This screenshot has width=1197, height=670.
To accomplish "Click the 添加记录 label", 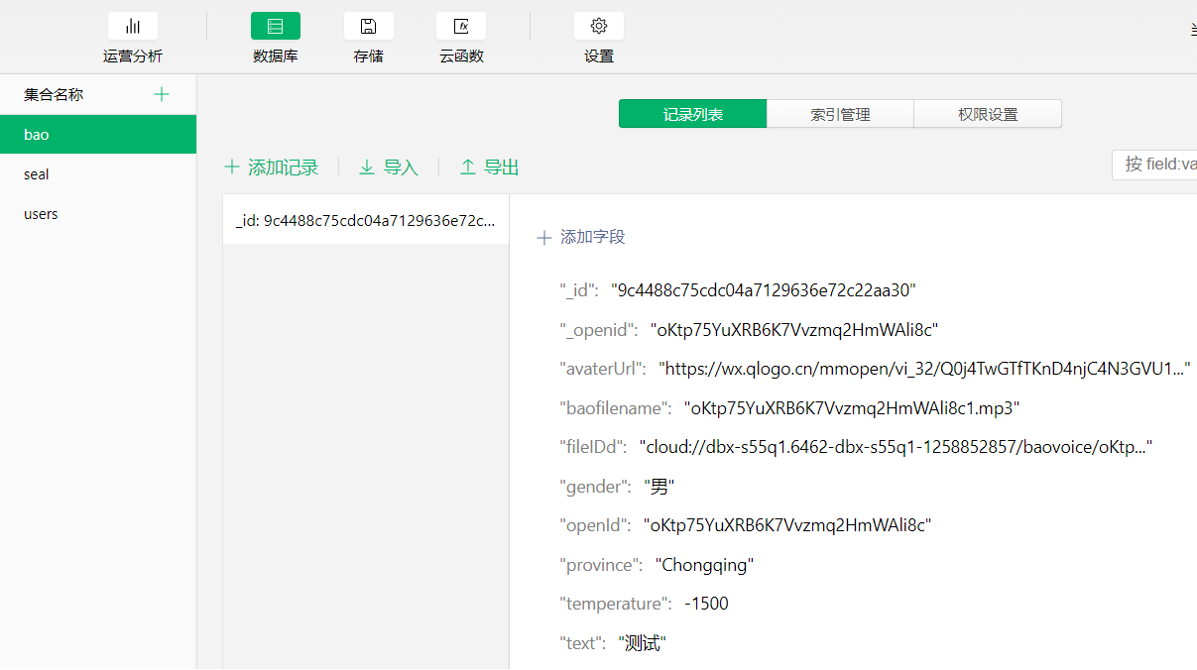I will pyautogui.click(x=284, y=167).
